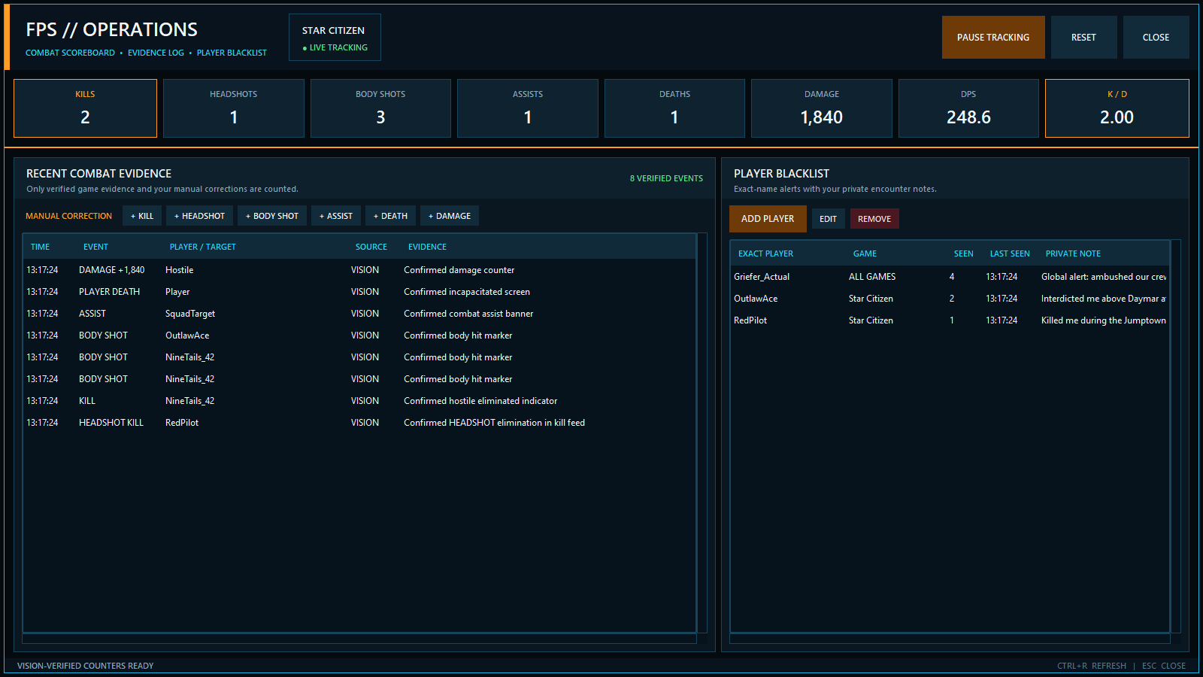Select the Damage stat card

[x=822, y=108]
